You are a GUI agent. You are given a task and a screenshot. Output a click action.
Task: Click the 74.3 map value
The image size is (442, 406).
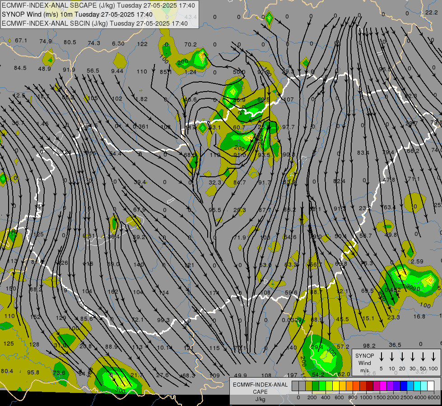(94, 43)
